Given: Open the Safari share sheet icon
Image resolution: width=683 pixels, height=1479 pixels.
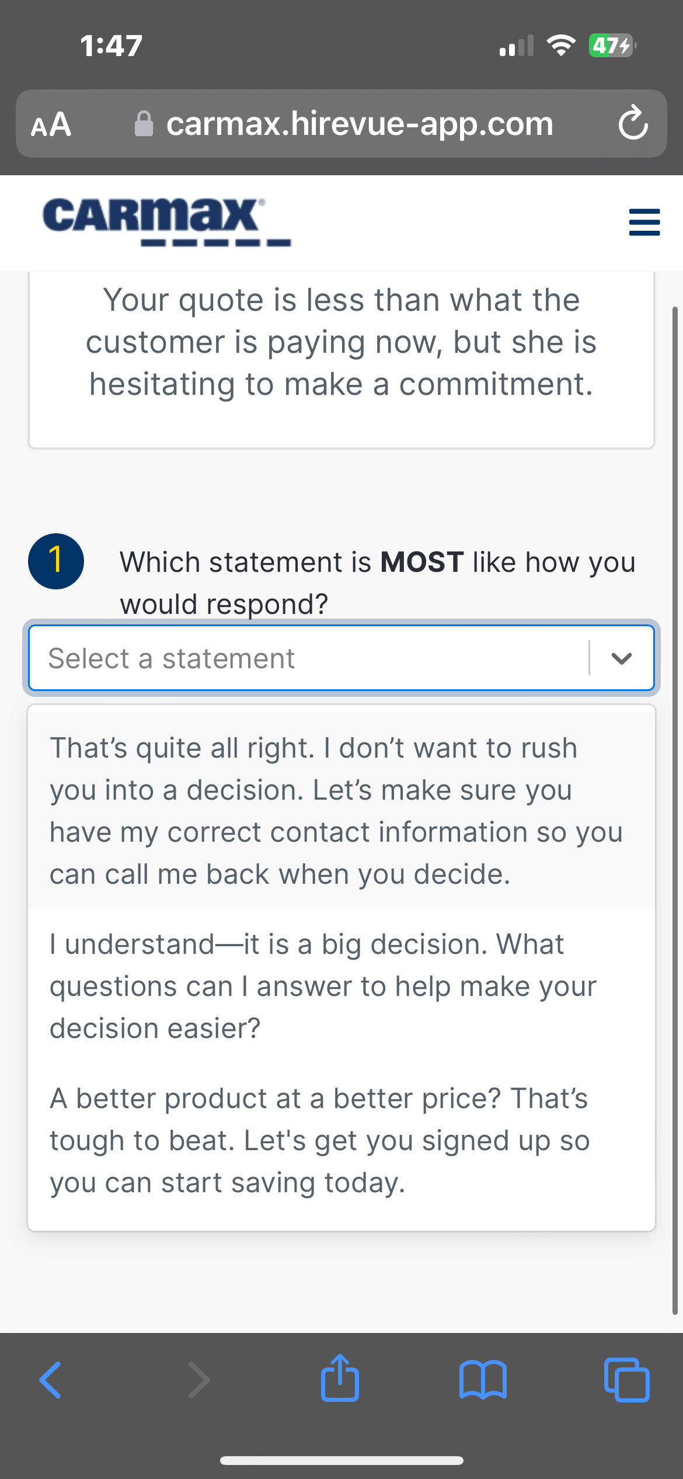Looking at the screenshot, I should 340,1379.
